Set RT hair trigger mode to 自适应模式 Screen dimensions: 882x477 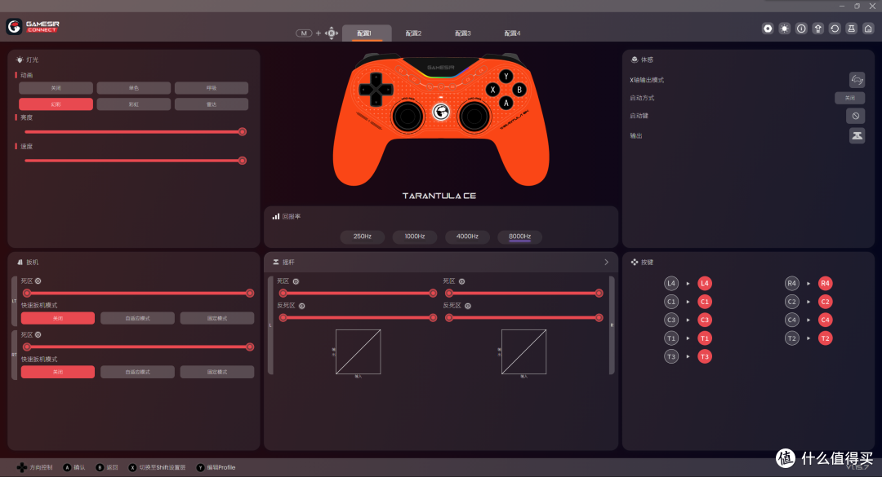tap(138, 372)
